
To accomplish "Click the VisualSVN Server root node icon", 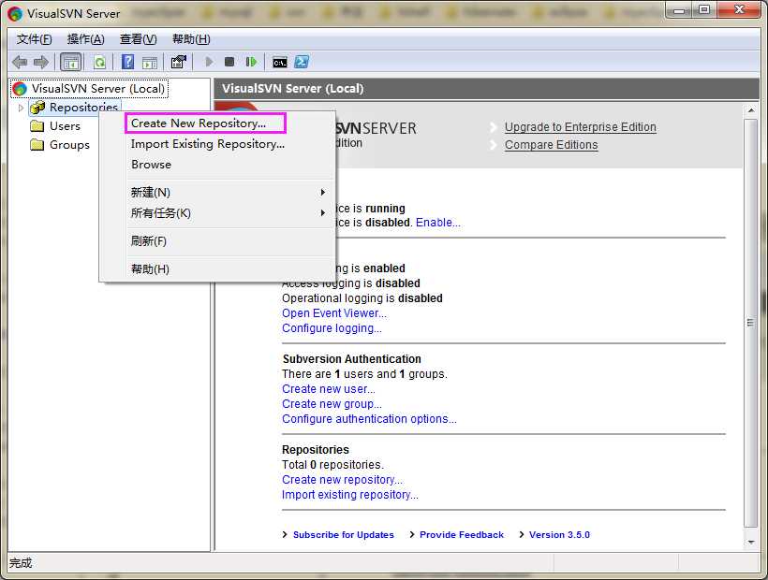I will 20,89.
